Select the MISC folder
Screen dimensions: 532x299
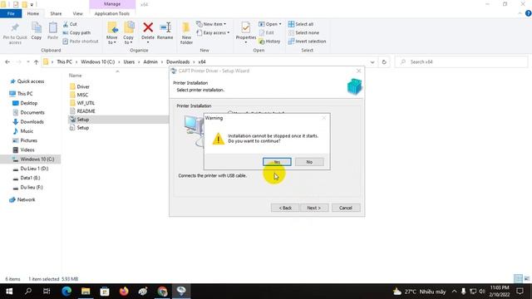click(82, 95)
